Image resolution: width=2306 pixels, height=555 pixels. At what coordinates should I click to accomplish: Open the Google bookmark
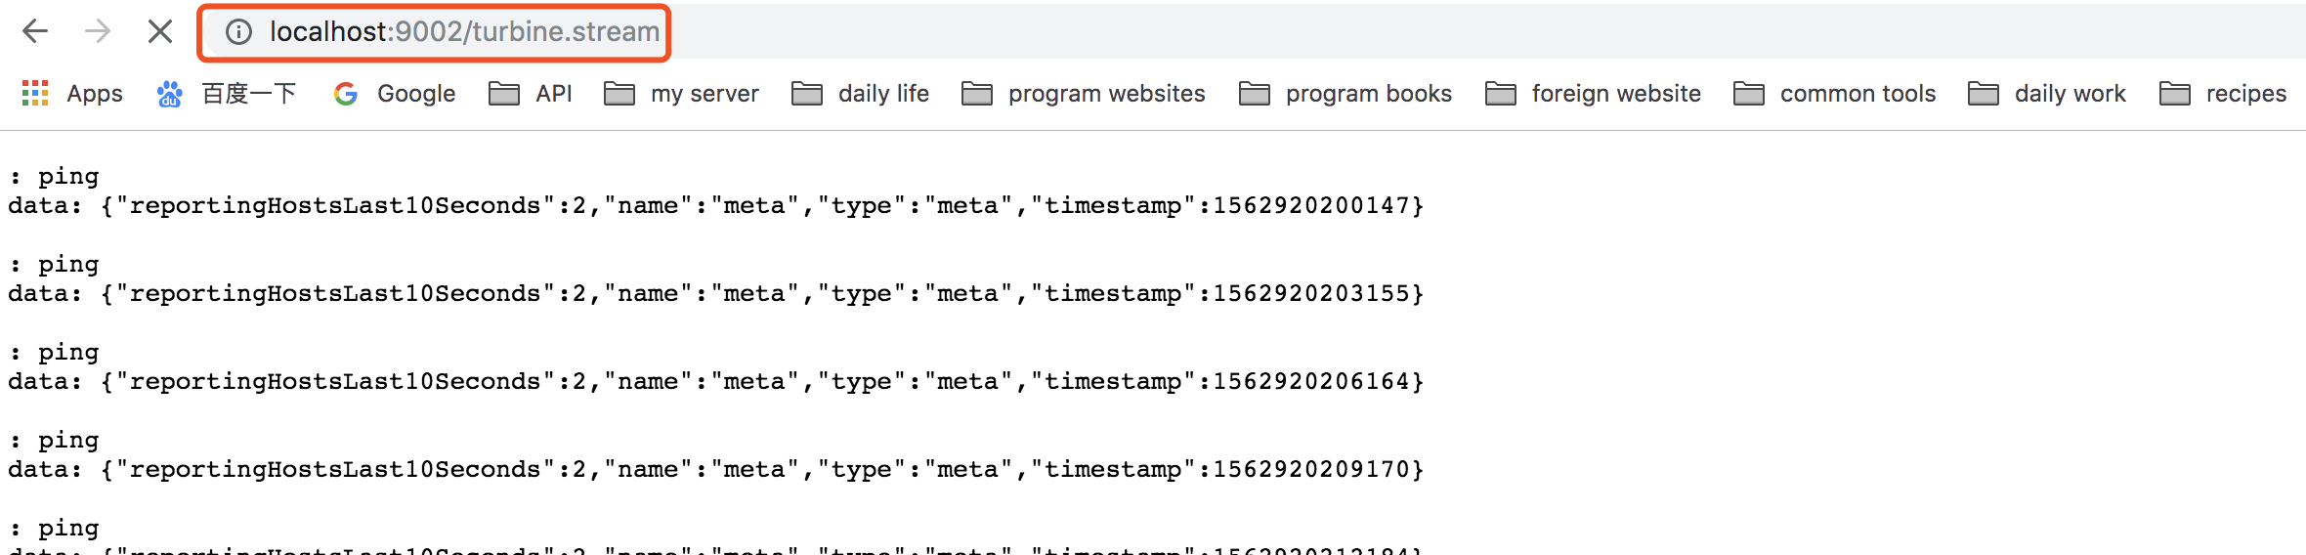pyautogui.click(x=395, y=94)
